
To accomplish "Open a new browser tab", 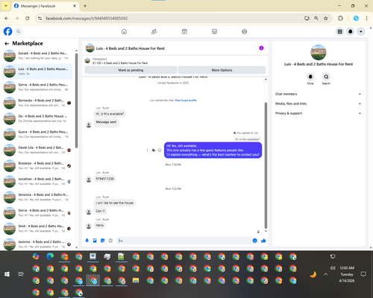I will click(x=85, y=6).
